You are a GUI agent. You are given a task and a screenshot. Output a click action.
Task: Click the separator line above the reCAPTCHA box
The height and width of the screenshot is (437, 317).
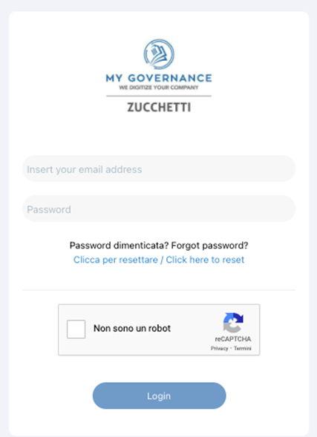159,290
